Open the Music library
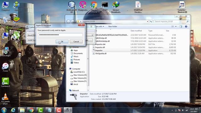Image resolution: width=201 pixels, height=113 pixels. point(76,56)
